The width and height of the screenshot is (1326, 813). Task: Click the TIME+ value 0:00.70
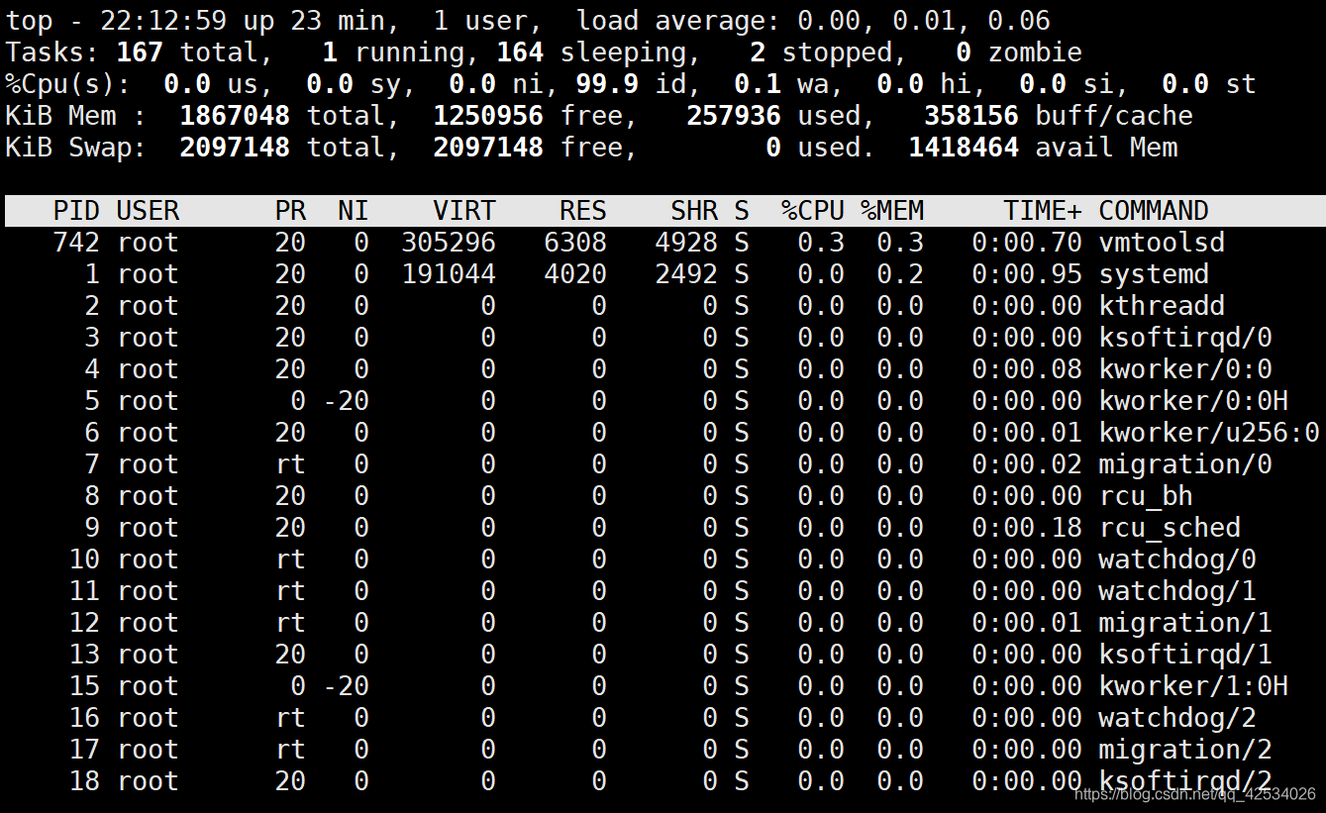coord(1027,243)
